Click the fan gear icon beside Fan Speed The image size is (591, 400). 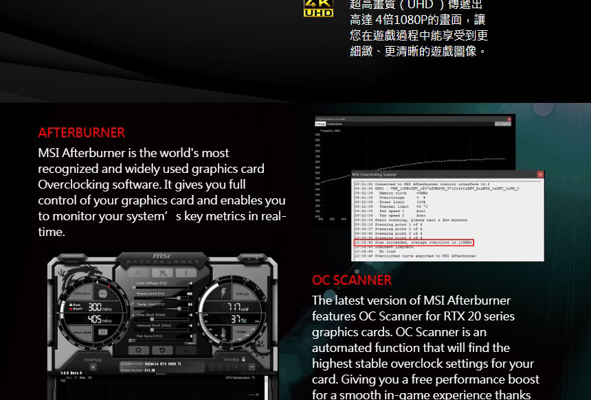point(130,340)
